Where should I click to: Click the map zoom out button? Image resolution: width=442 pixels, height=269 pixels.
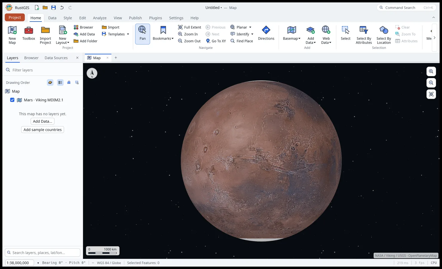pyautogui.click(x=431, y=83)
